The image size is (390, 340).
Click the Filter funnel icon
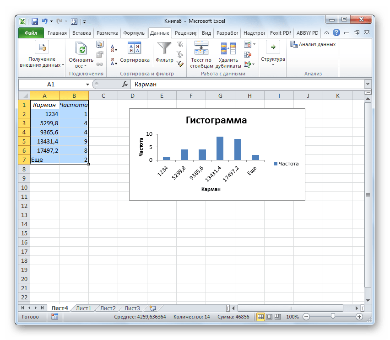point(164,48)
